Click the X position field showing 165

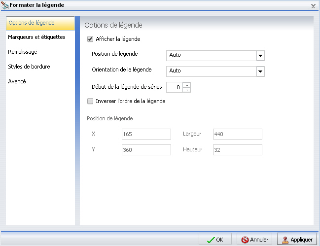pos(146,134)
